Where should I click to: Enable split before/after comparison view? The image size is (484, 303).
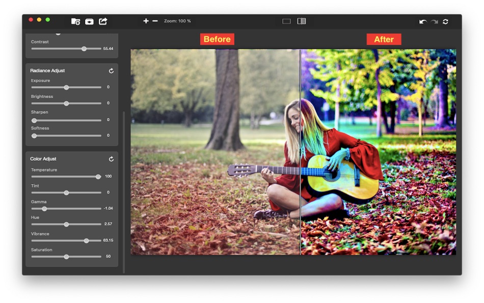coord(301,21)
